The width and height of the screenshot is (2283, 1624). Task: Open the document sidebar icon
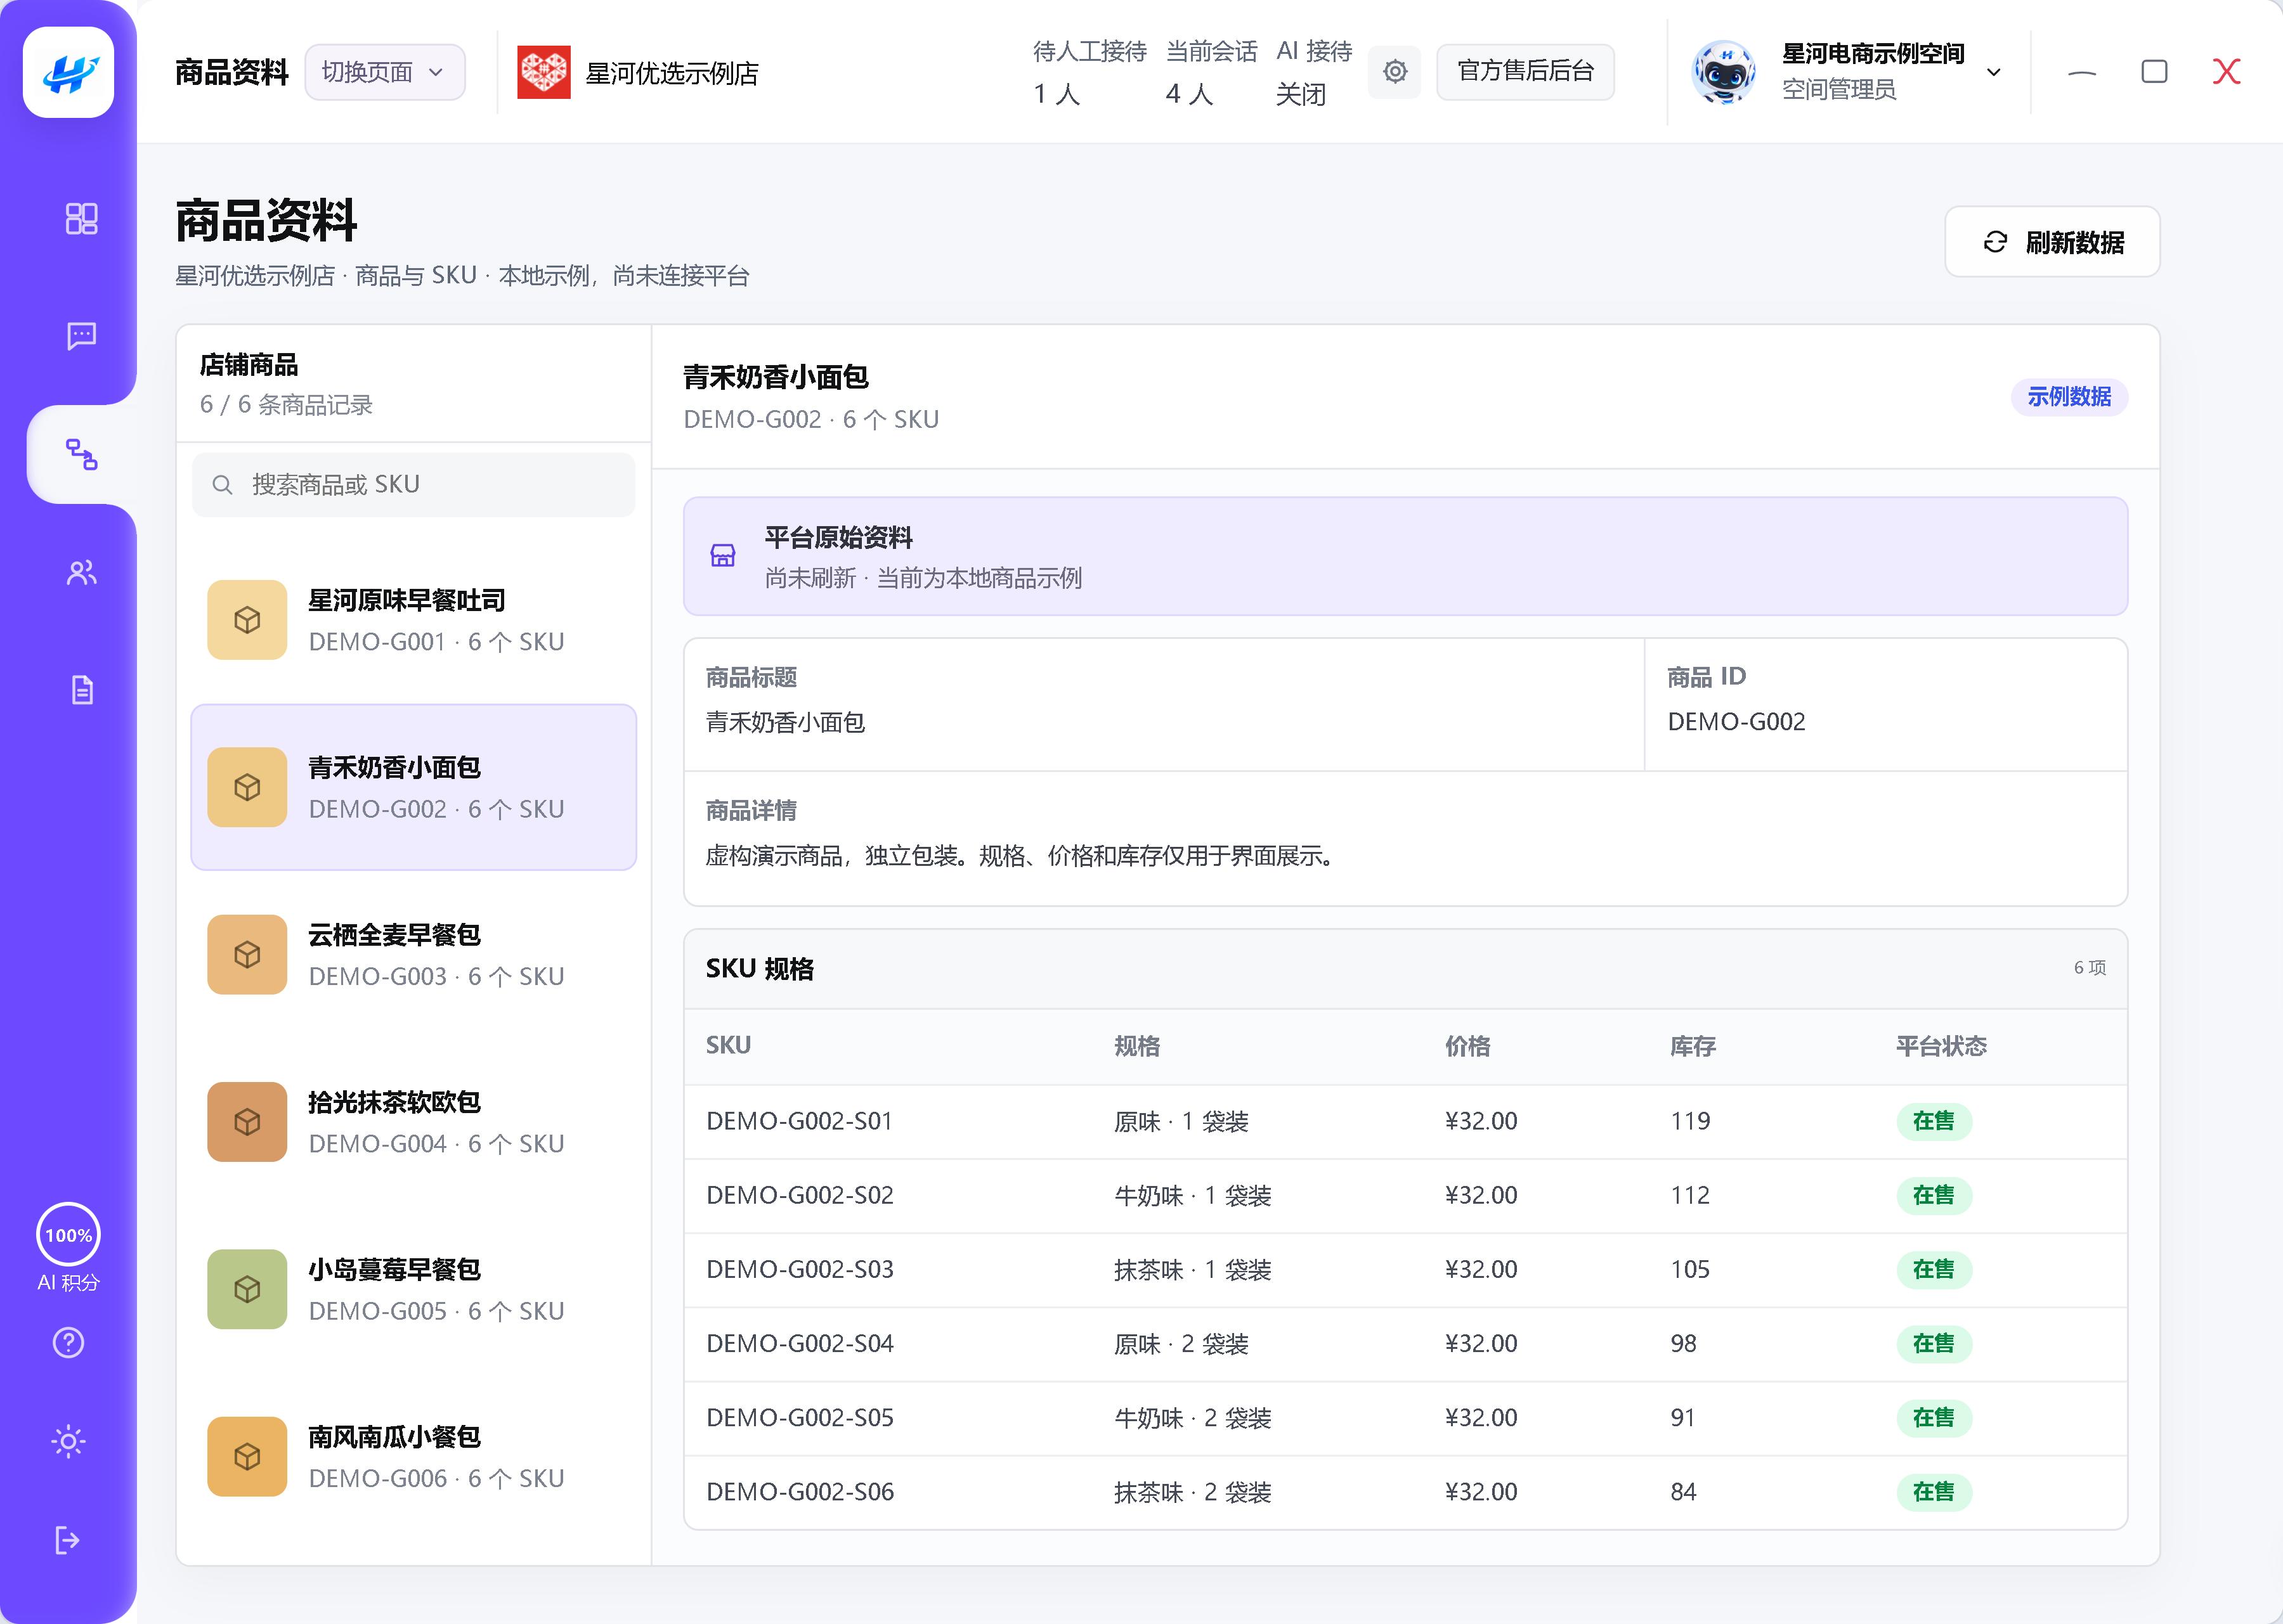[81, 690]
